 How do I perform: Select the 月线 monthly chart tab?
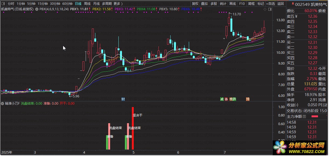coord(96,4)
